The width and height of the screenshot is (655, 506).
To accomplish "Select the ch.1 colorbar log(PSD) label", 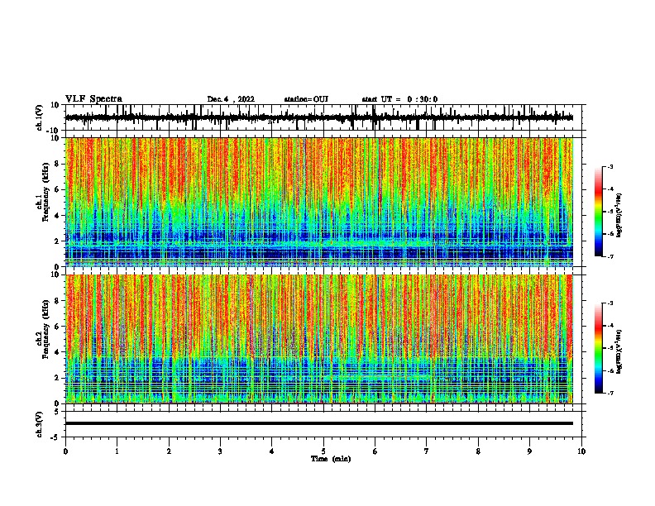I will (x=619, y=215).
